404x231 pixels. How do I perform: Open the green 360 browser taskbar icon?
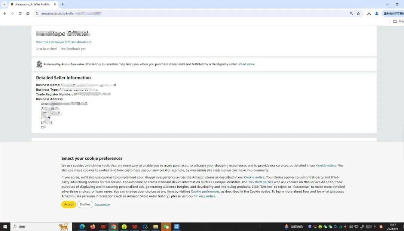click(x=124, y=227)
